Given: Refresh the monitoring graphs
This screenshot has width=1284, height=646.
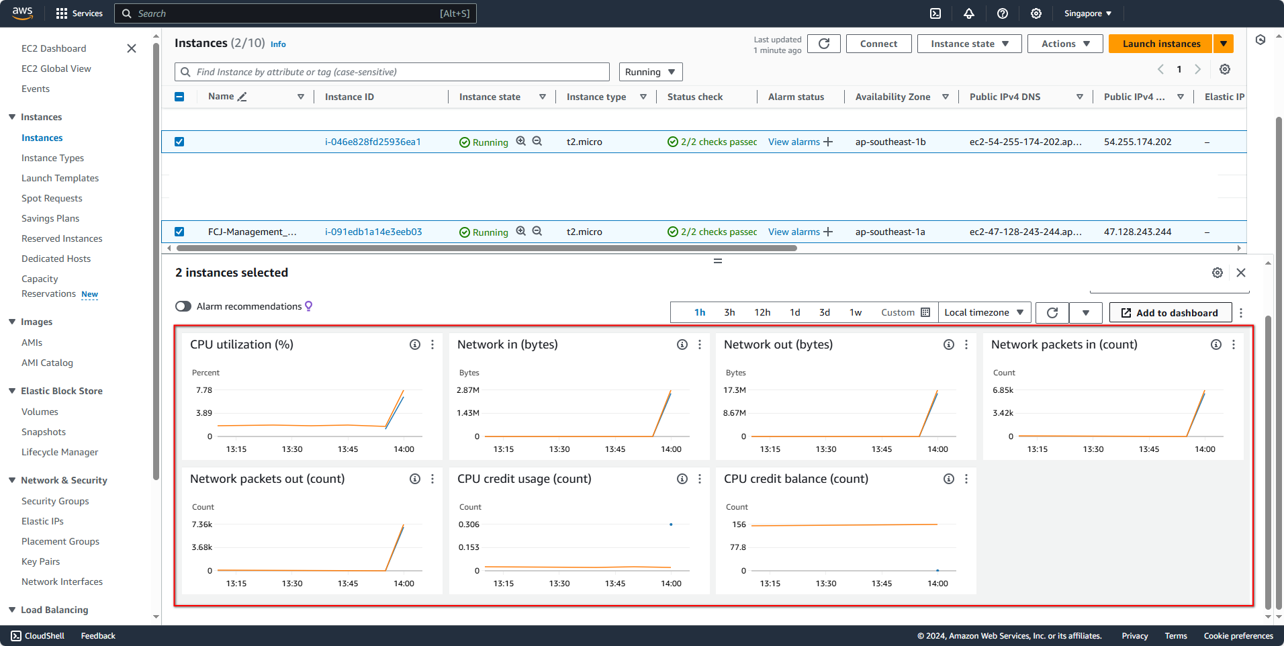Looking at the screenshot, I should pos(1052,313).
